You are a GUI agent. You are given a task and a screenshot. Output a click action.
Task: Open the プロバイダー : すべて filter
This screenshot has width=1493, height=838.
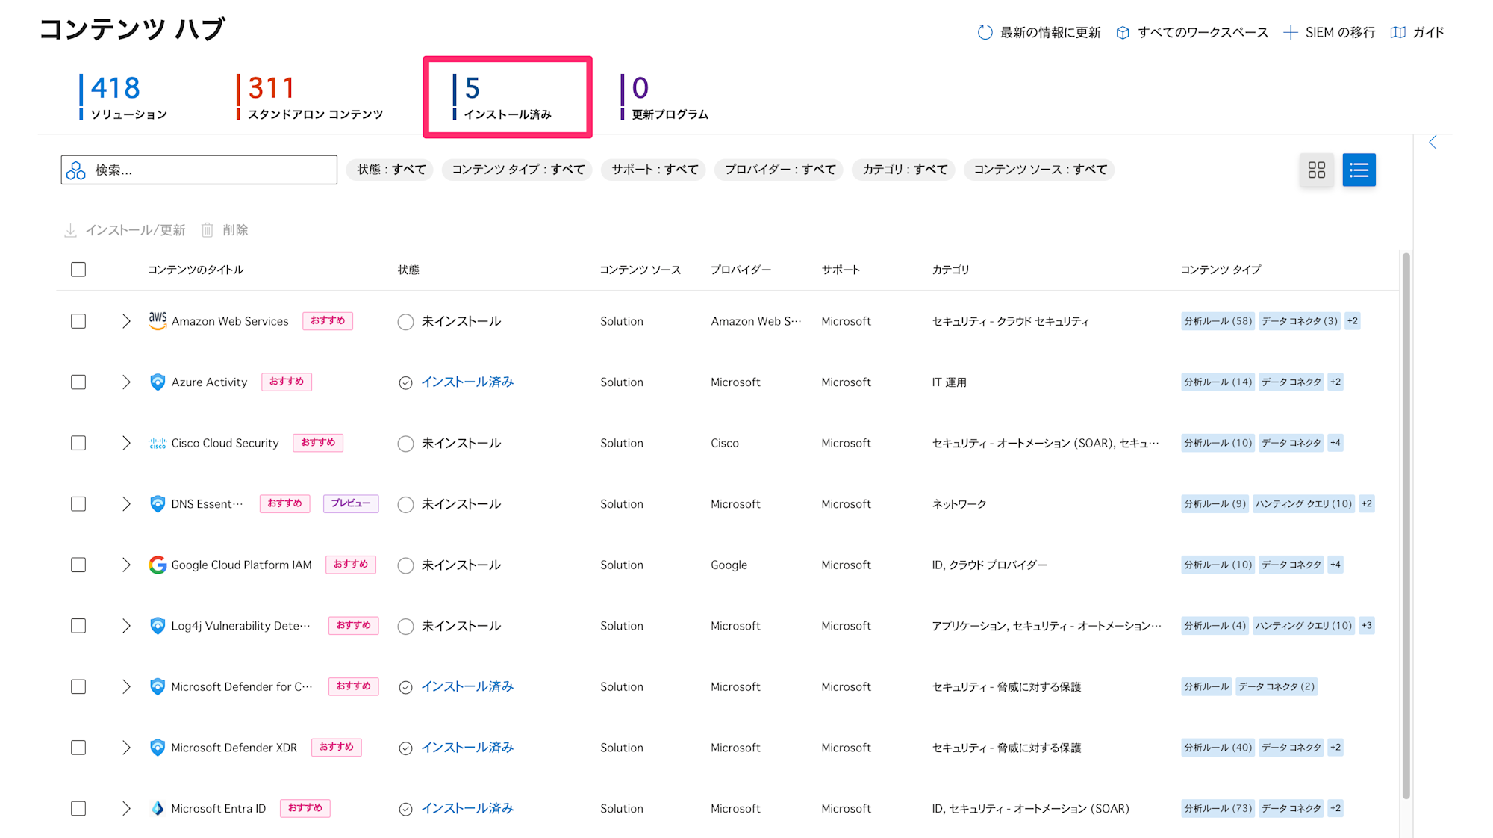[x=779, y=170]
